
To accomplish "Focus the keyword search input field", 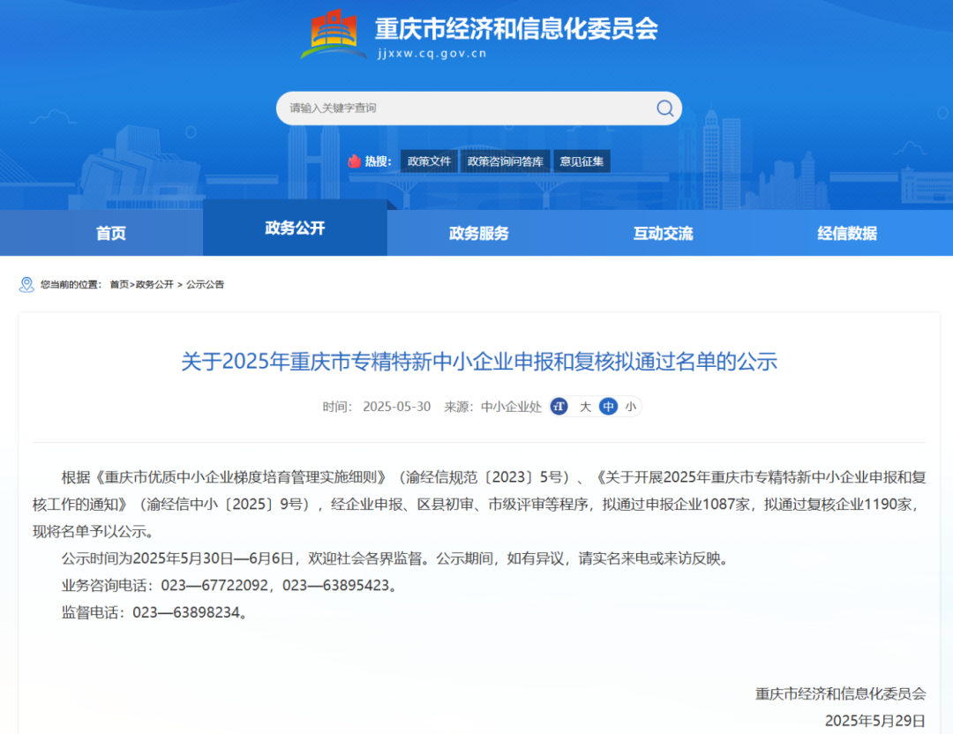I will [x=468, y=109].
